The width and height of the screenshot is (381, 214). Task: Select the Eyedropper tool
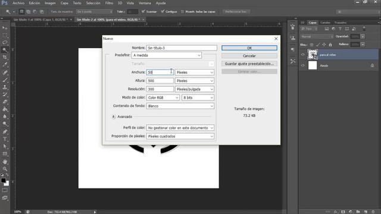pyautogui.click(x=5, y=65)
